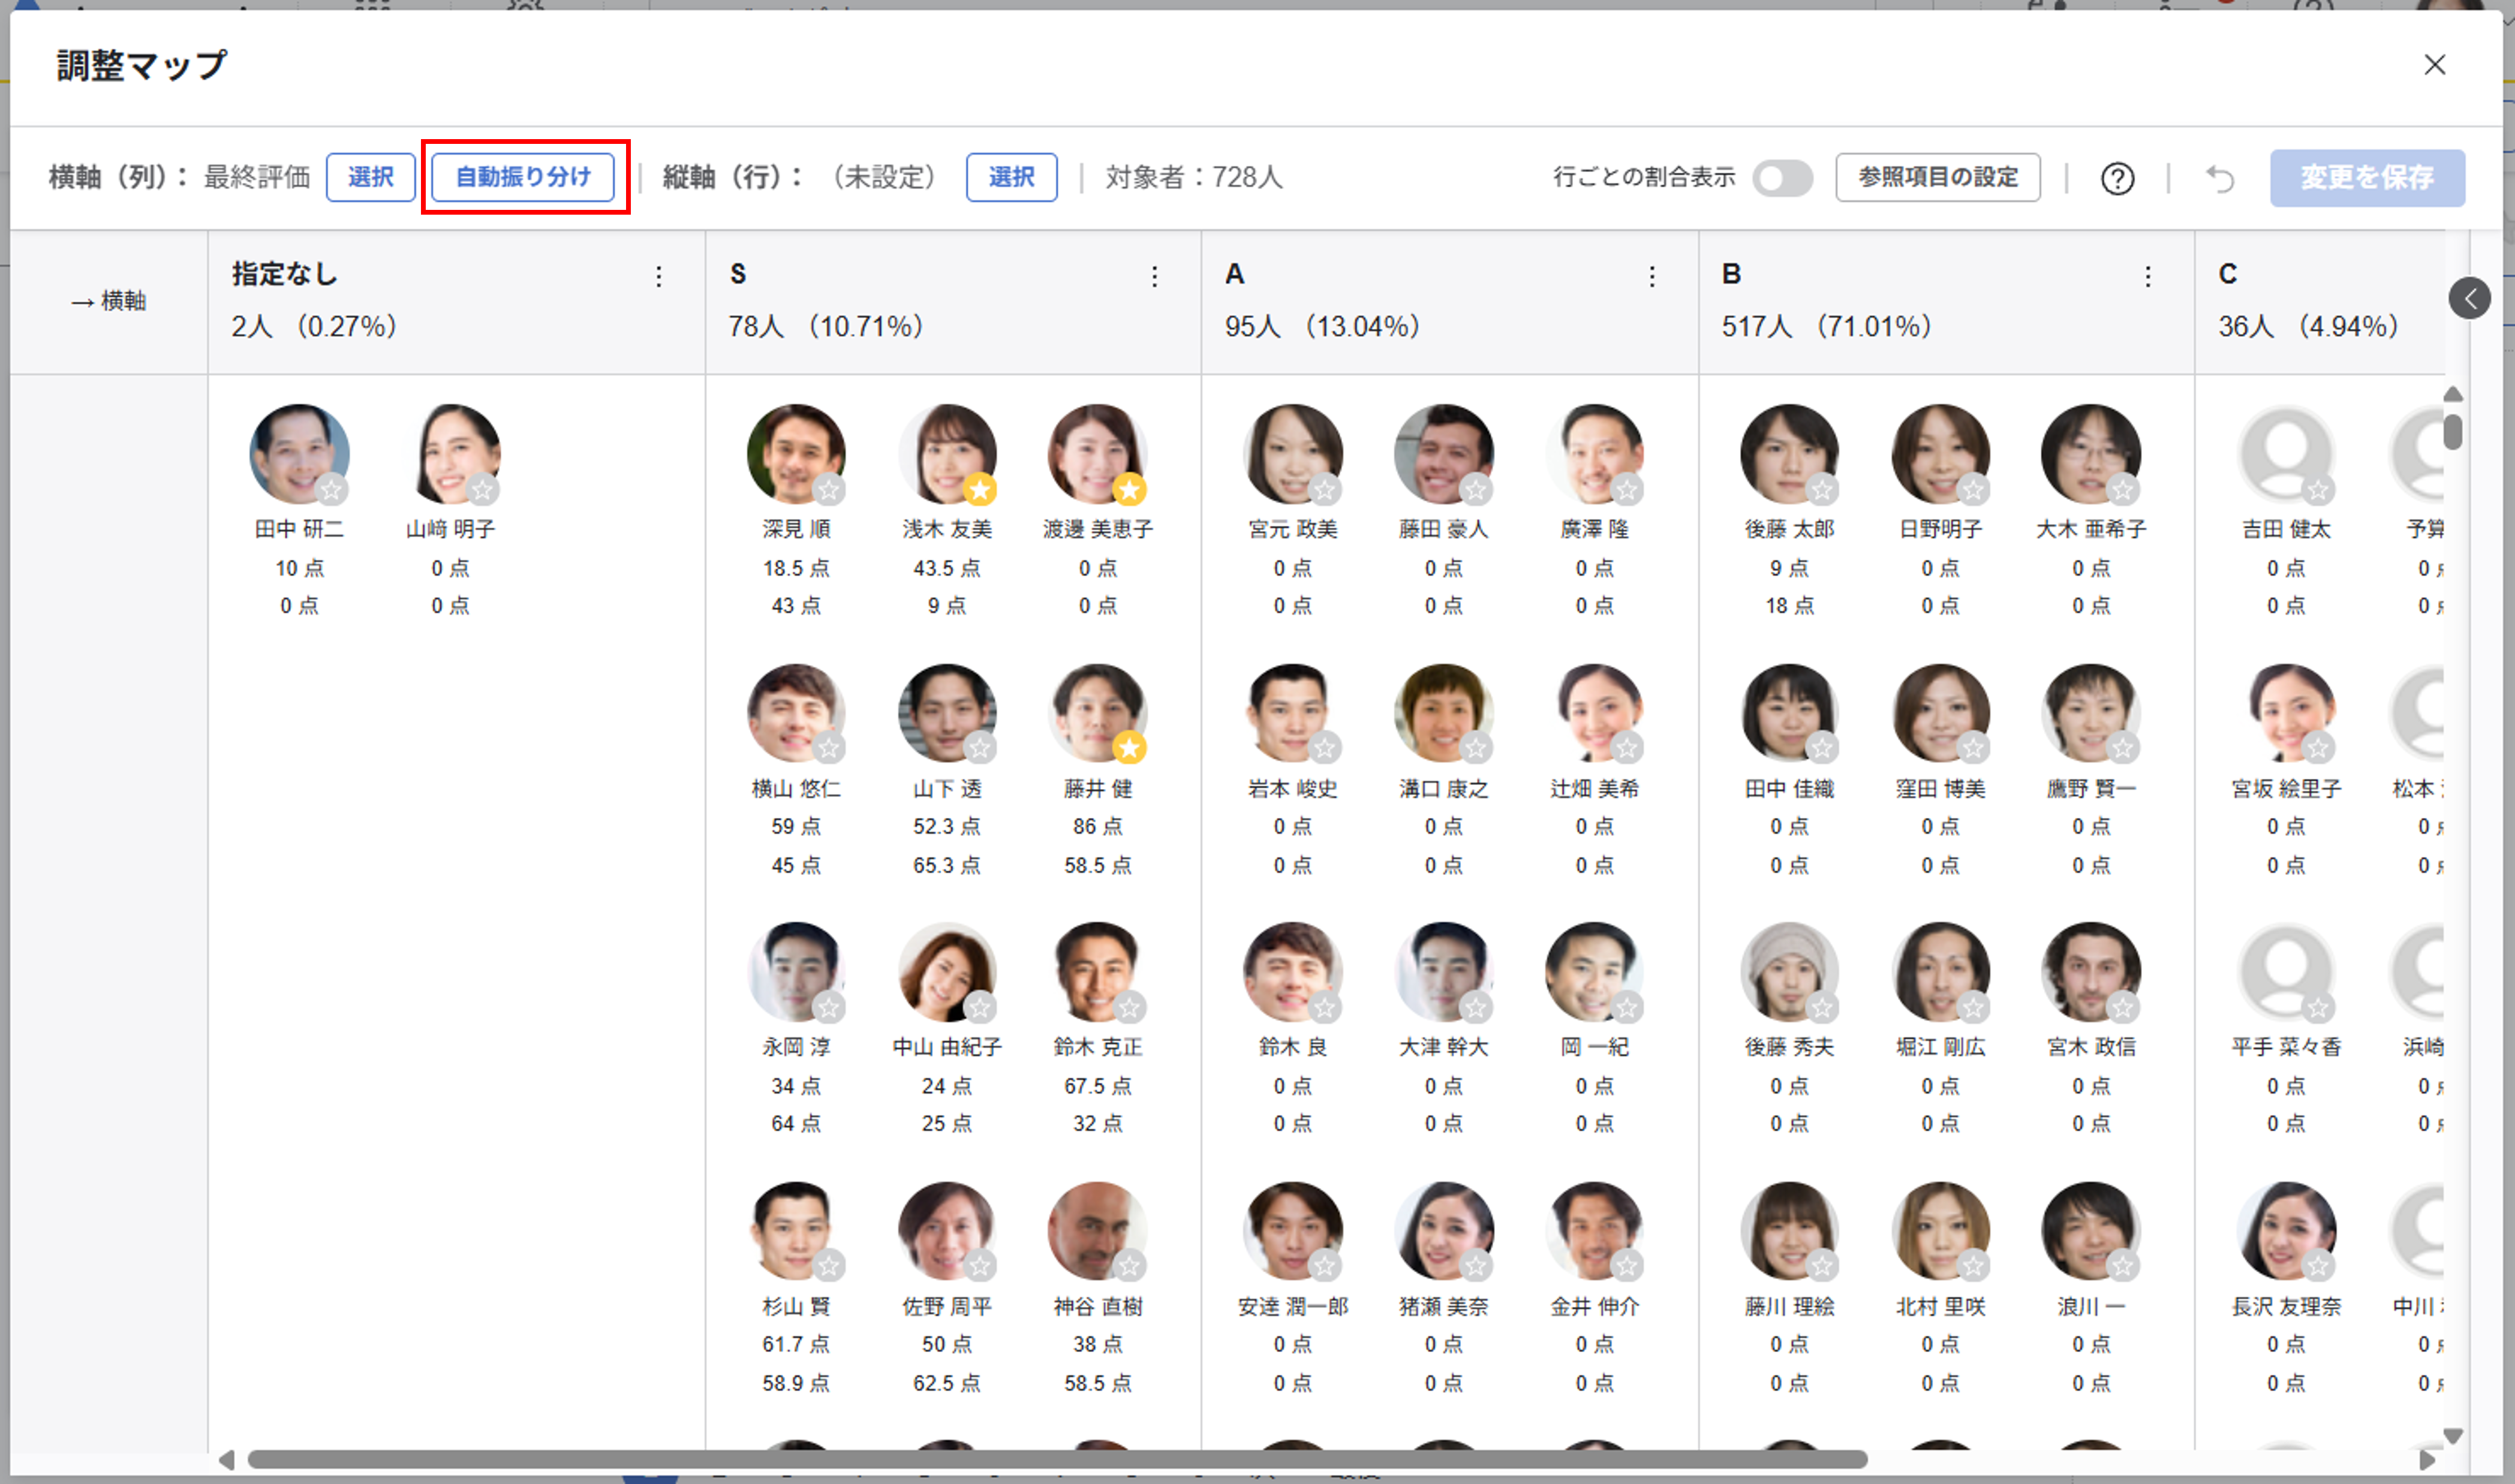2515x1484 pixels.
Task: Open the options menu on column S
Action: click(x=1155, y=277)
